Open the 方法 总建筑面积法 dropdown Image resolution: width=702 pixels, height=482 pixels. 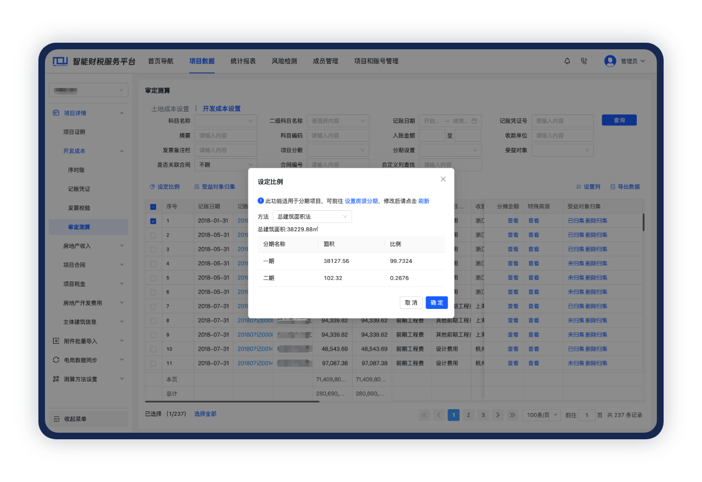312,217
